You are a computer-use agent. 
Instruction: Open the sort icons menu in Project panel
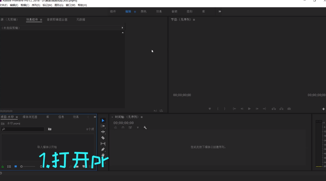tap(41, 166)
